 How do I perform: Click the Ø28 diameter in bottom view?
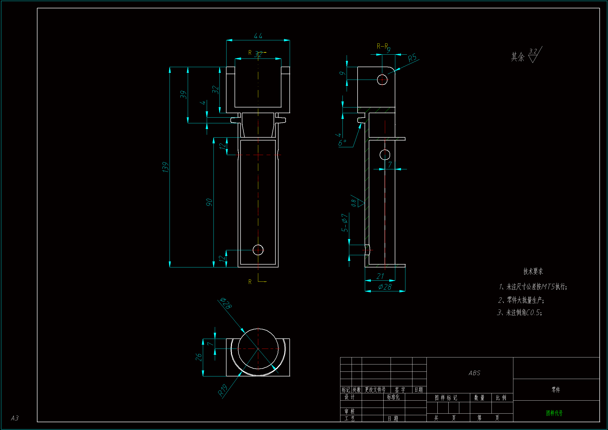226,303
